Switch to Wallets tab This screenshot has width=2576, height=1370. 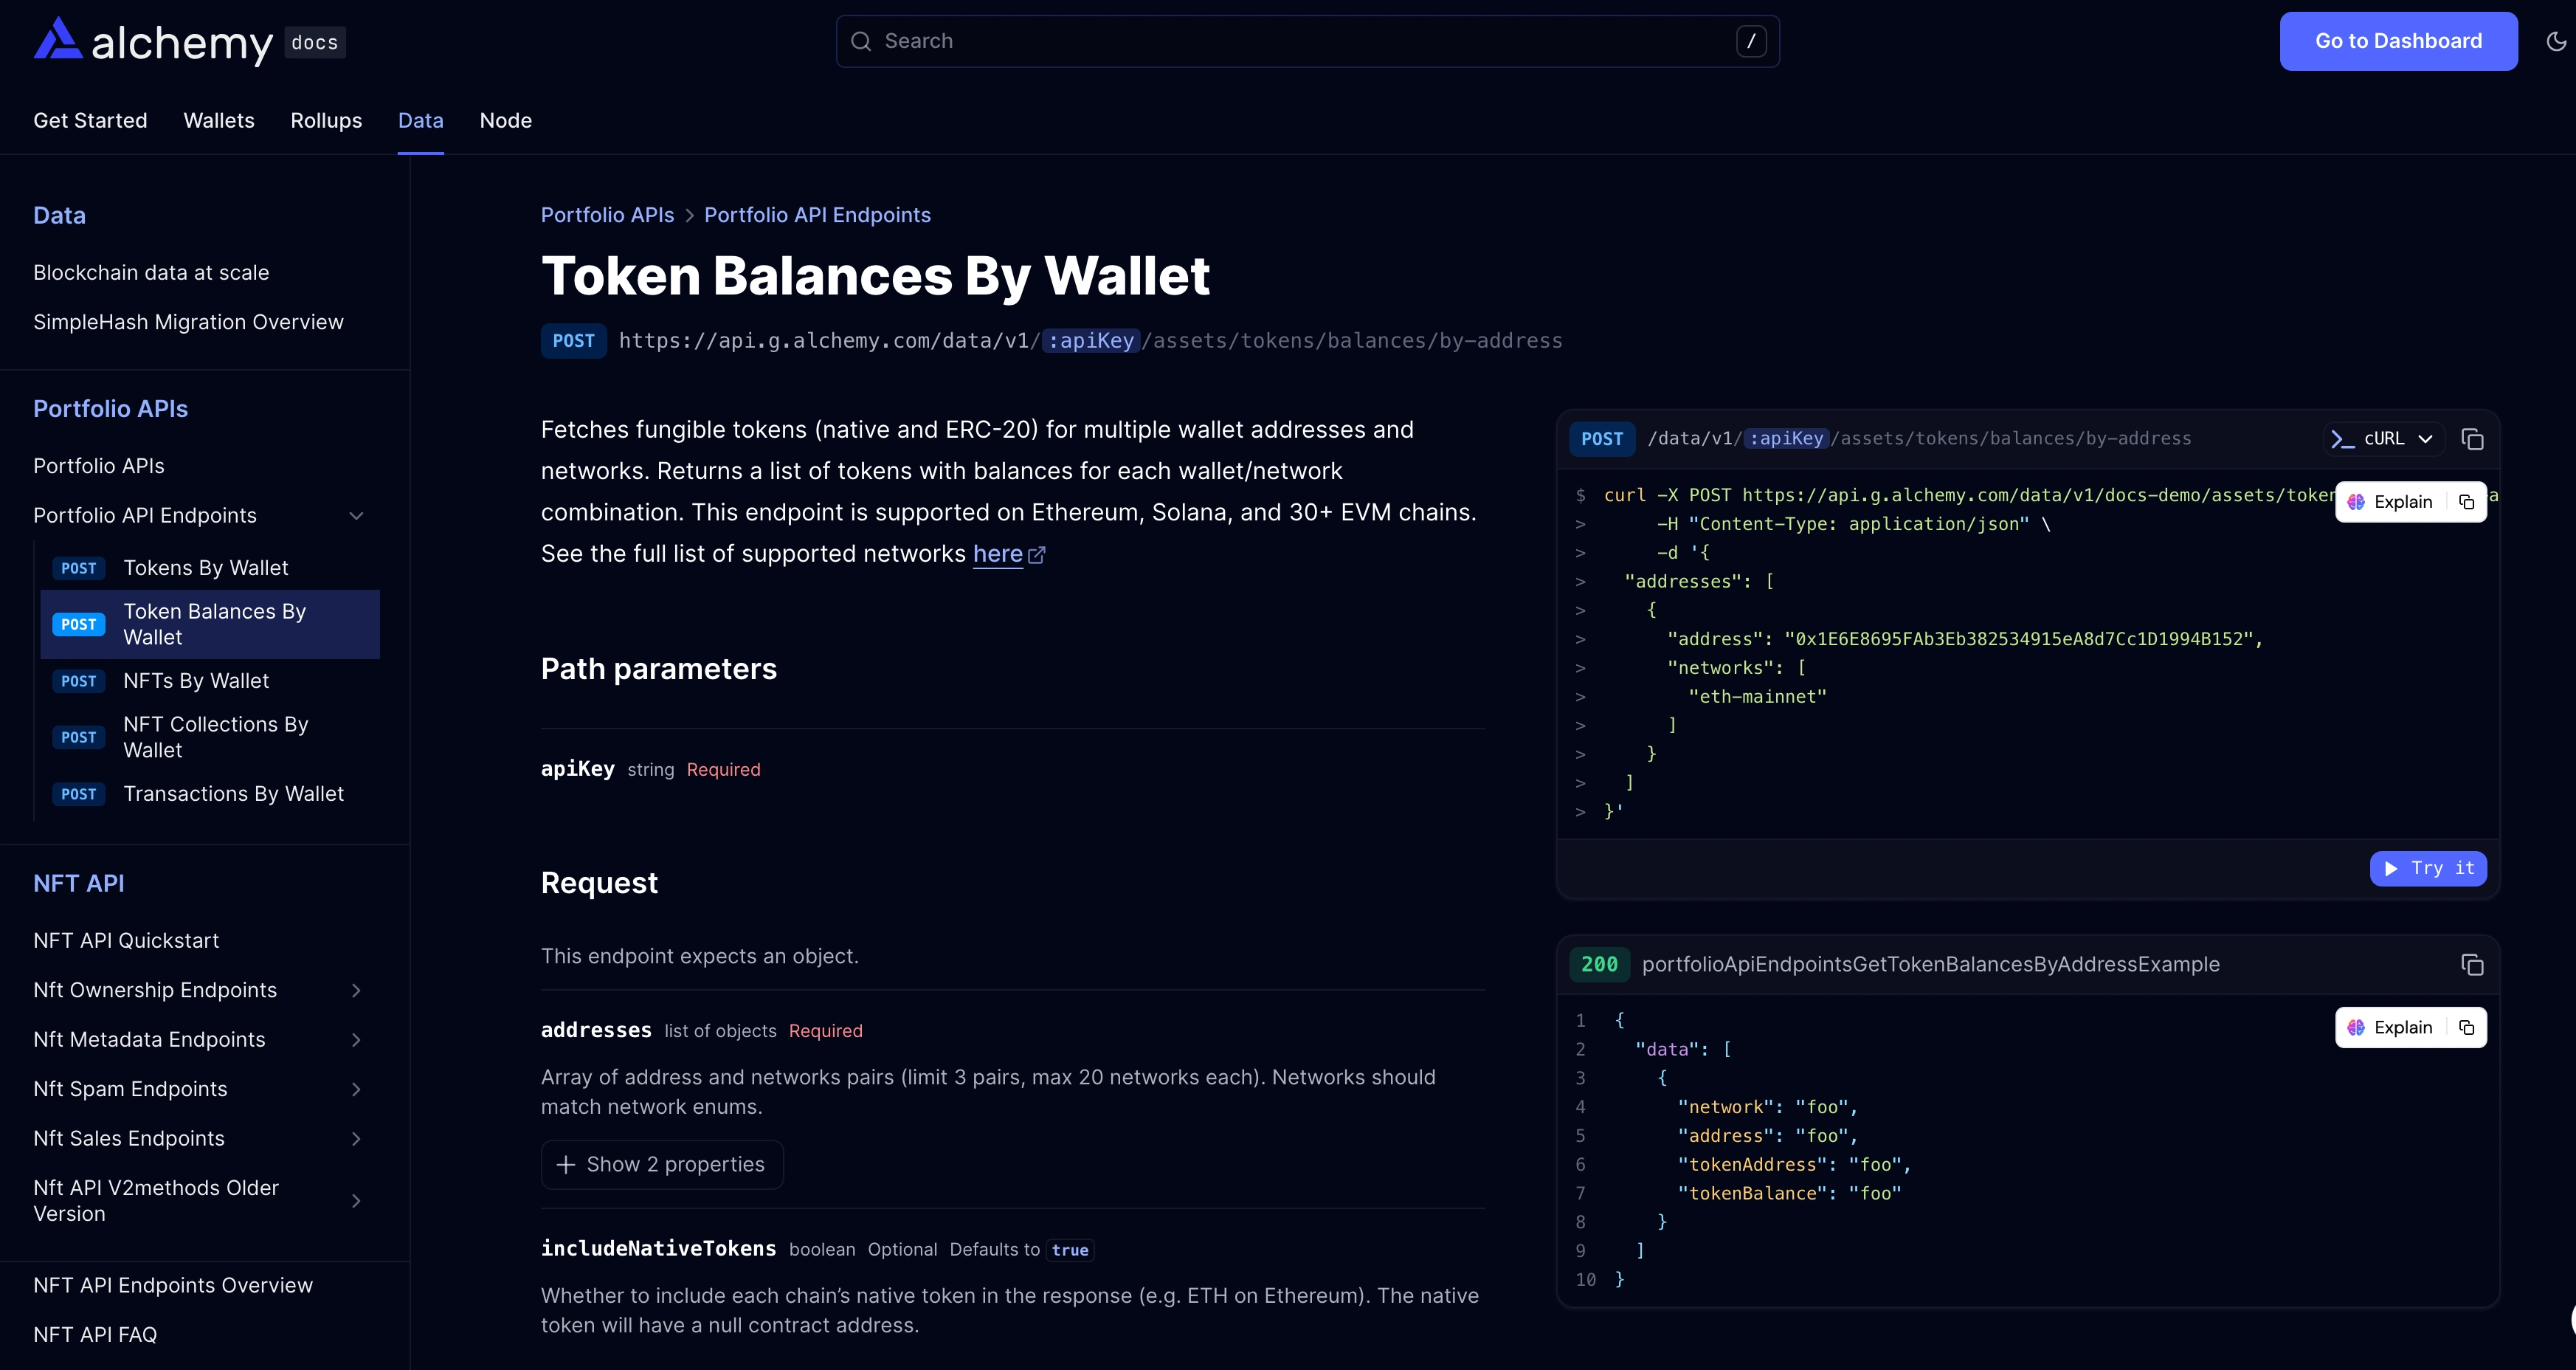(219, 120)
